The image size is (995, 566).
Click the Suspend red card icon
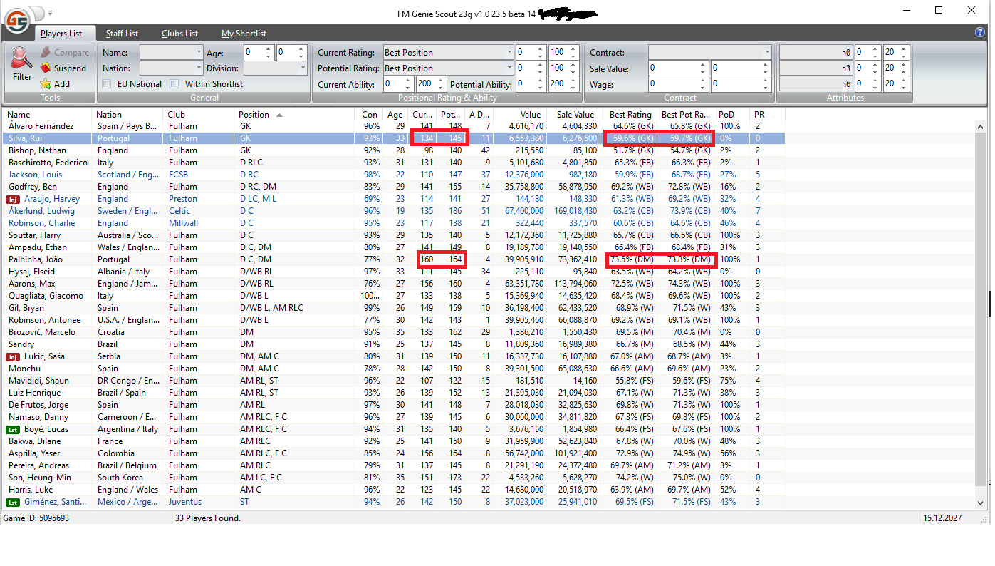(x=46, y=68)
